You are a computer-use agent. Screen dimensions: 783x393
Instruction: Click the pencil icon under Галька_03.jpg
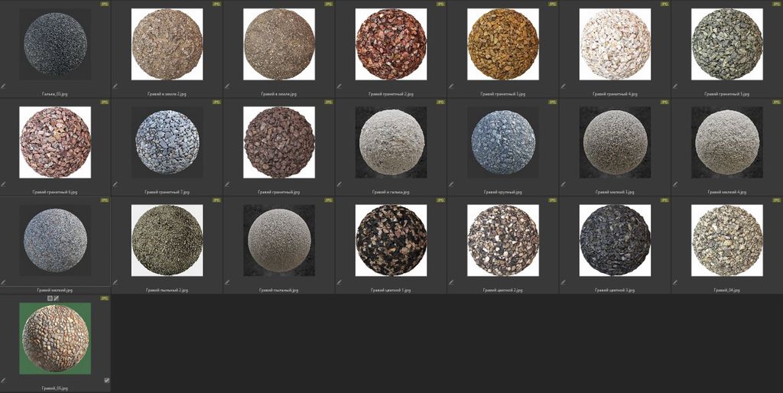[3, 86]
